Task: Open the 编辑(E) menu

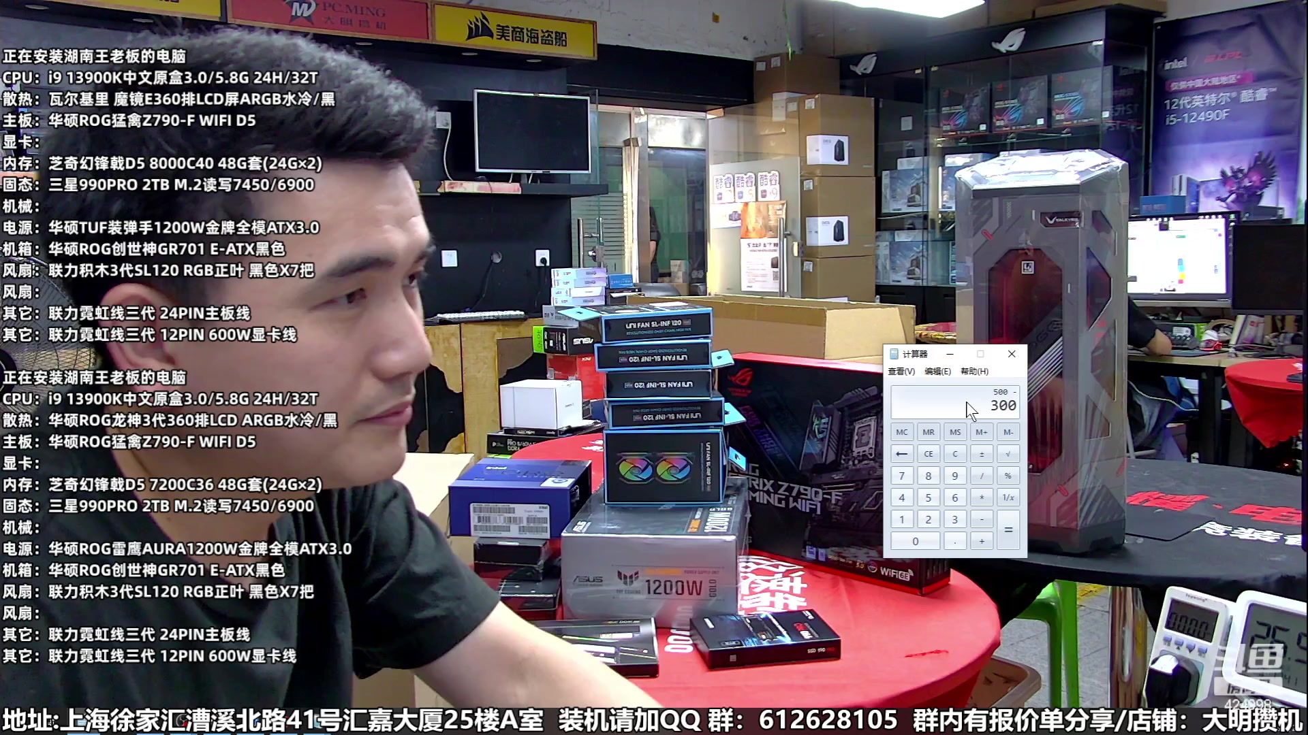Action: pyautogui.click(x=937, y=372)
